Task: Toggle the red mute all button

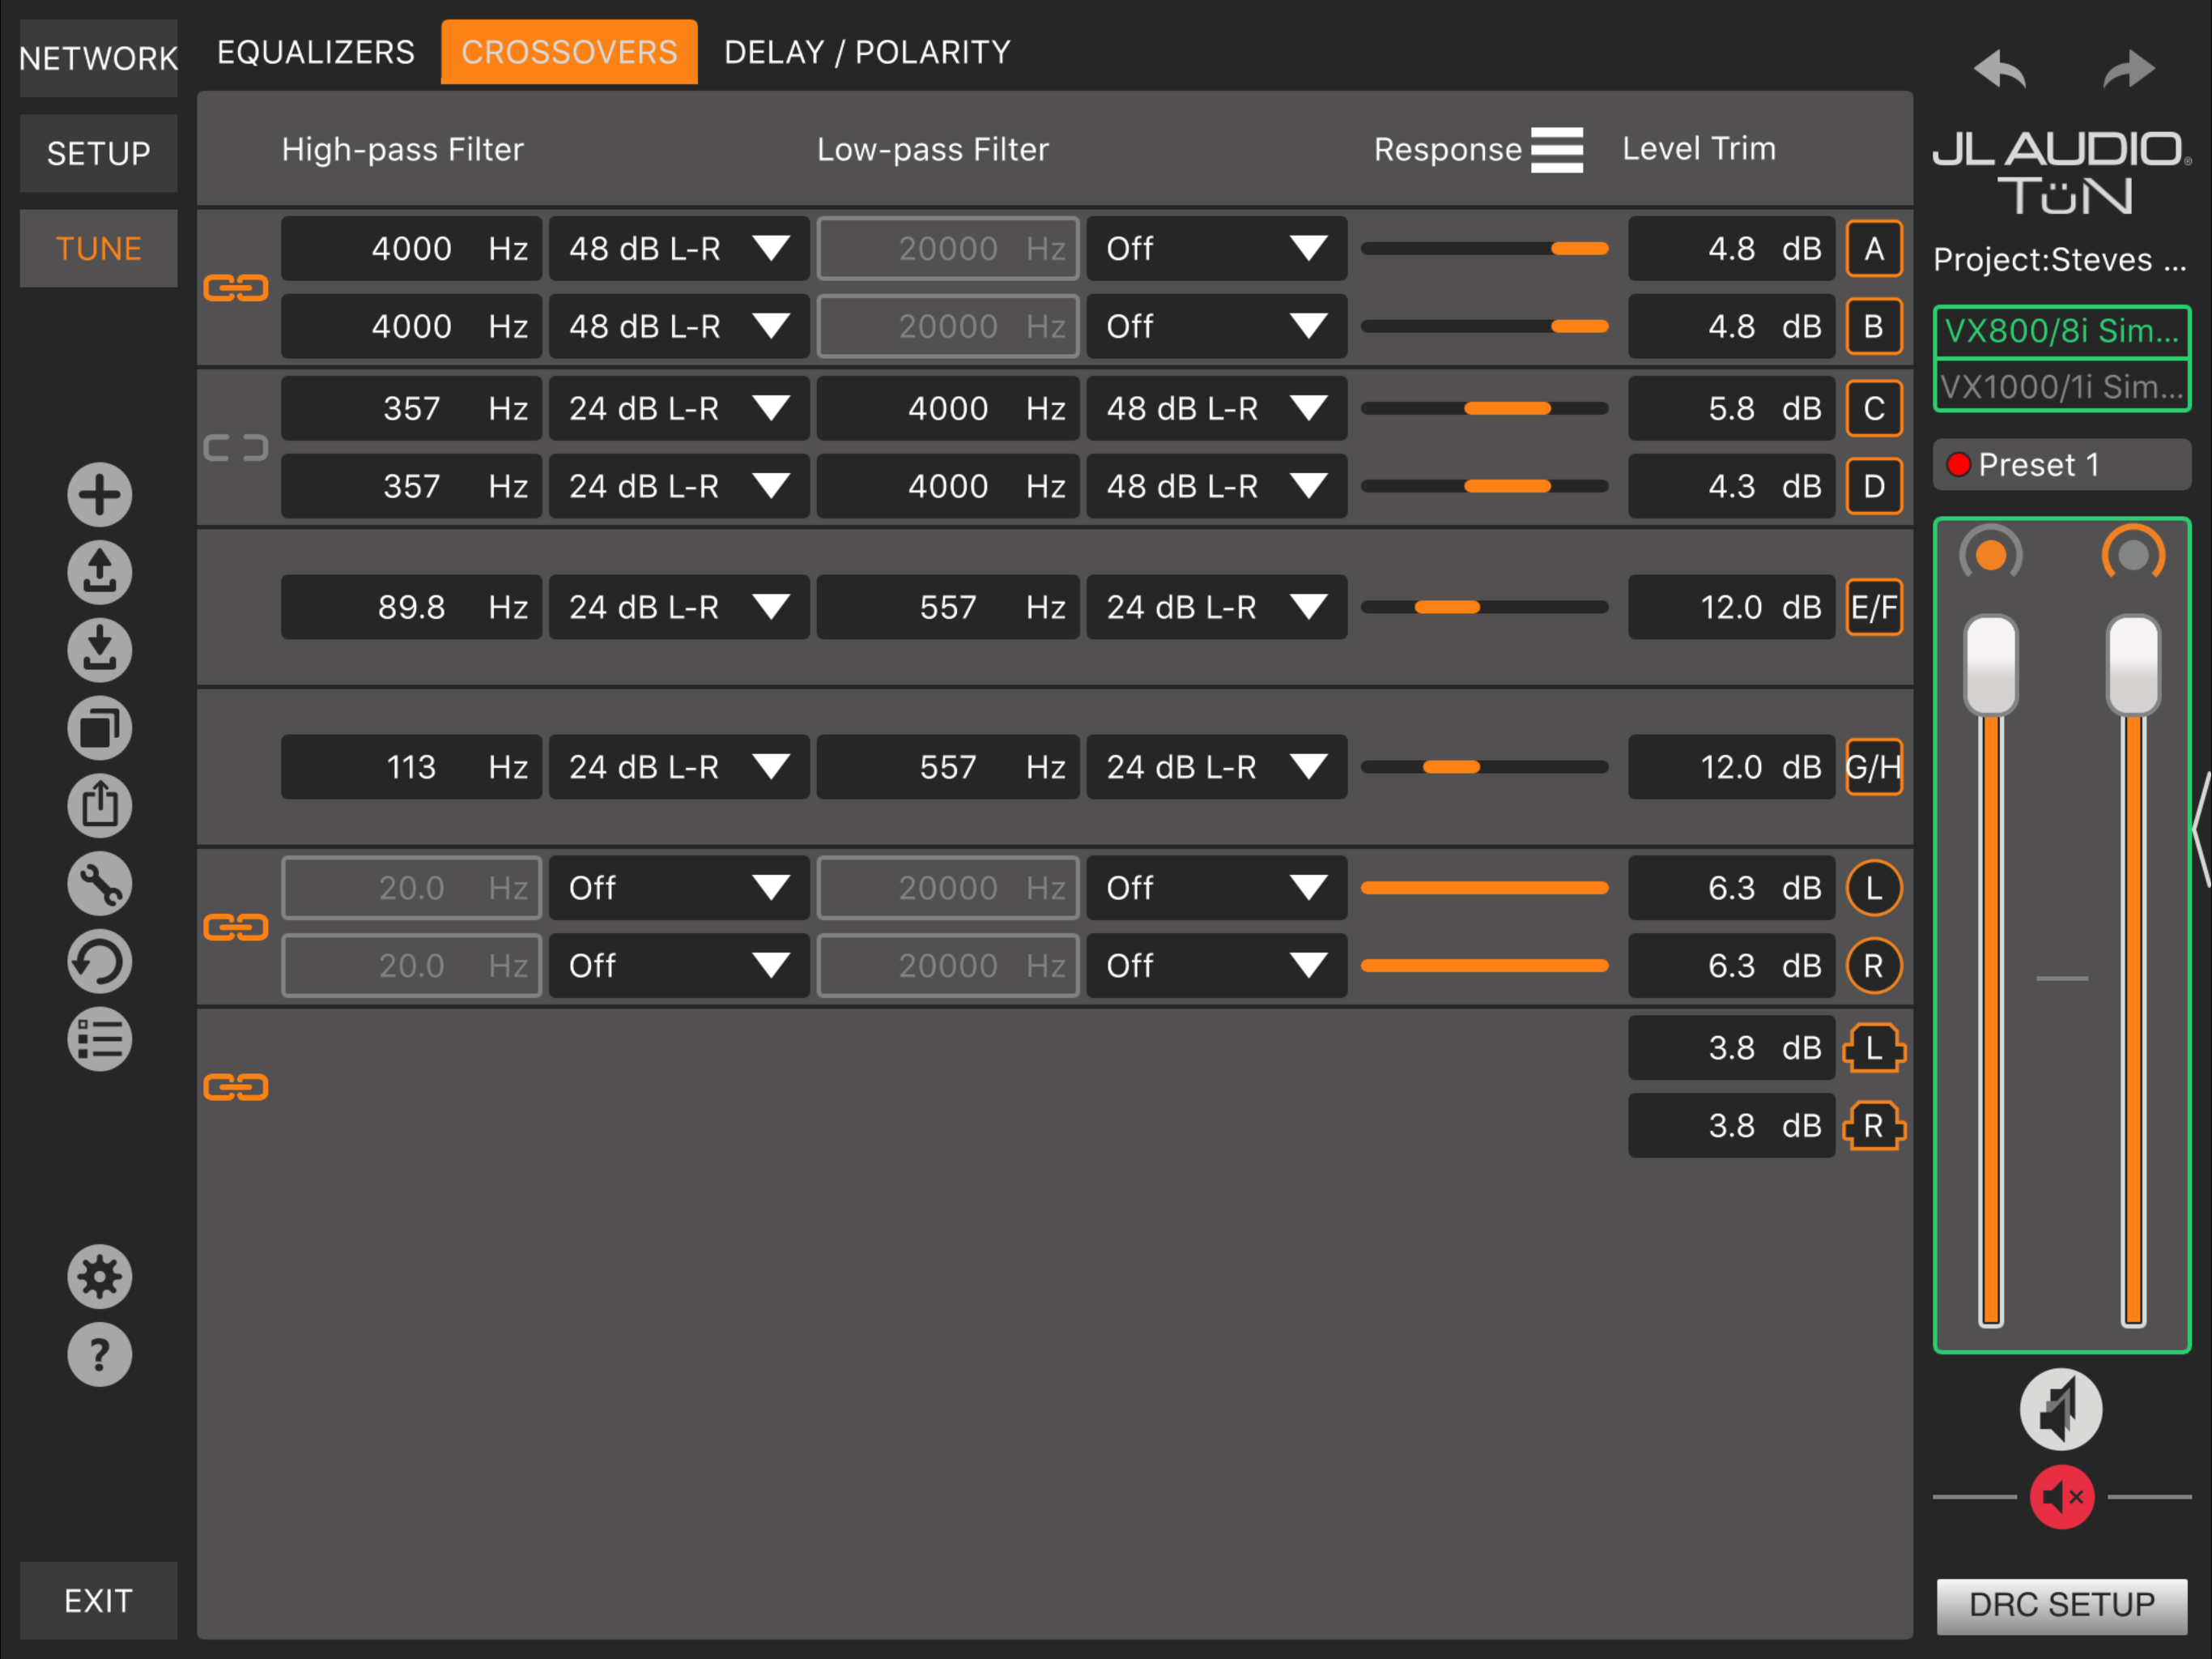Action: pos(2062,1497)
